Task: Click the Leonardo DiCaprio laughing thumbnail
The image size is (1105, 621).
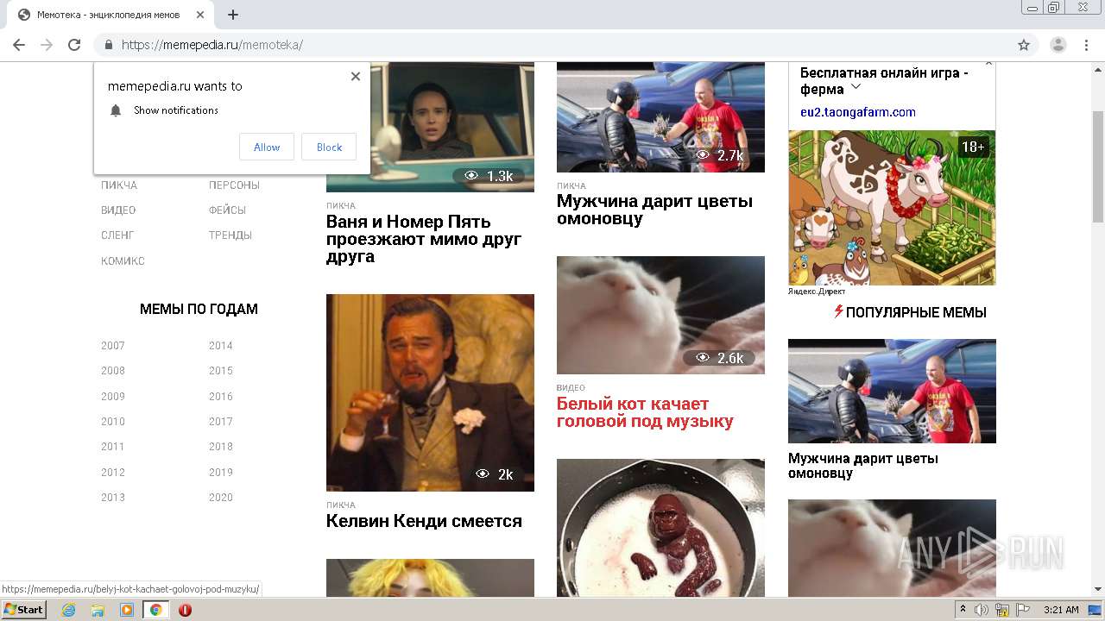Action: point(430,392)
